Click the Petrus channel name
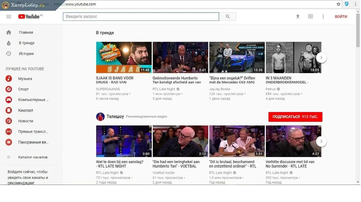Viewport: 361px width, 202px height. point(271,89)
